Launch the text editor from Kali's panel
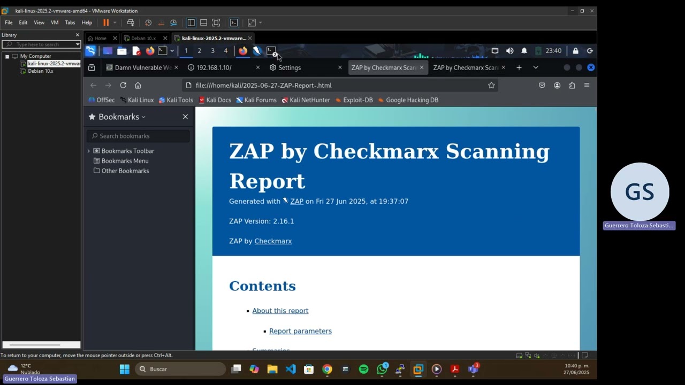This screenshot has height=385, width=685. 136,51
